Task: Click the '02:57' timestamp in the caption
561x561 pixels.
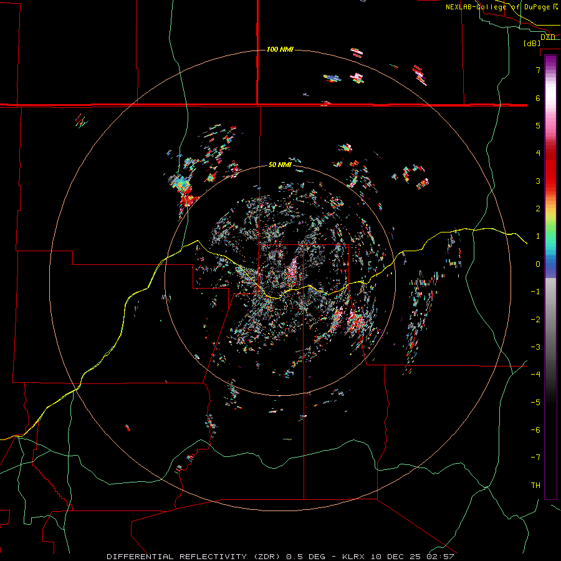Action: [440, 557]
